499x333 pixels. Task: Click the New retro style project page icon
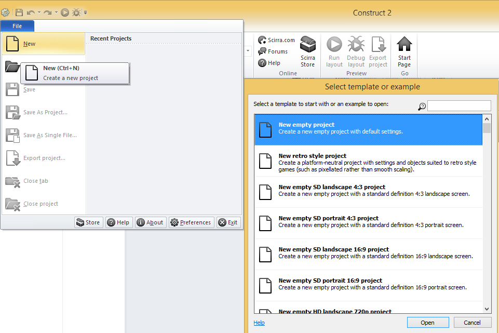click(x=265, y=161)
